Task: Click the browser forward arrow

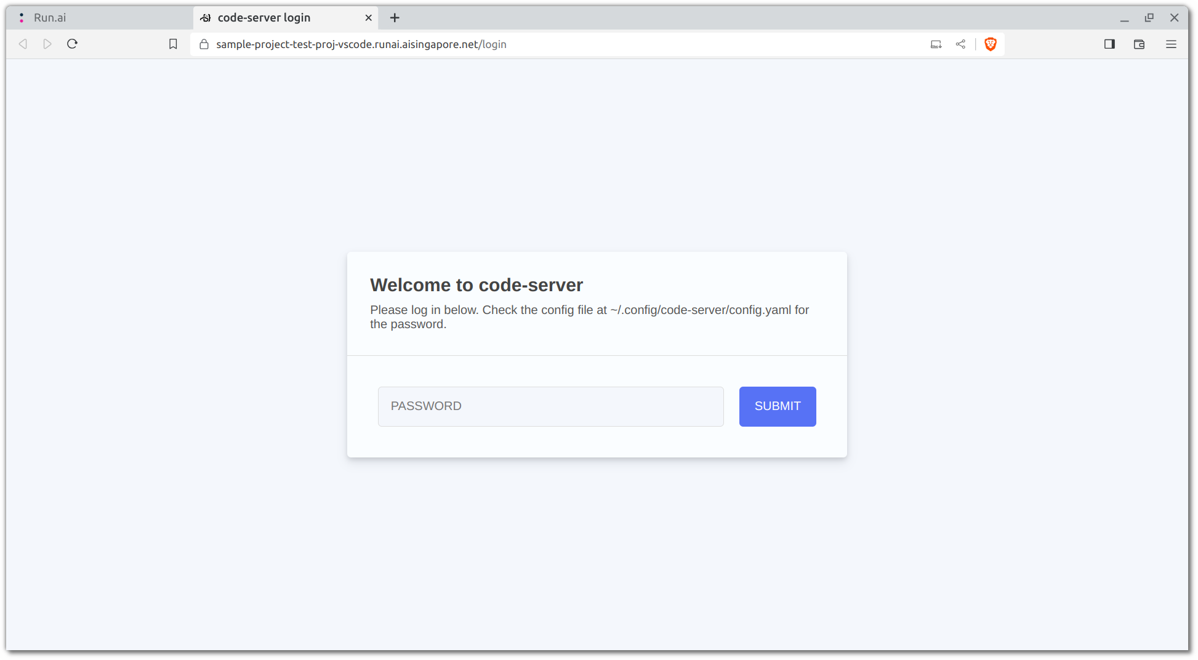Action: (x=47, y=44)
